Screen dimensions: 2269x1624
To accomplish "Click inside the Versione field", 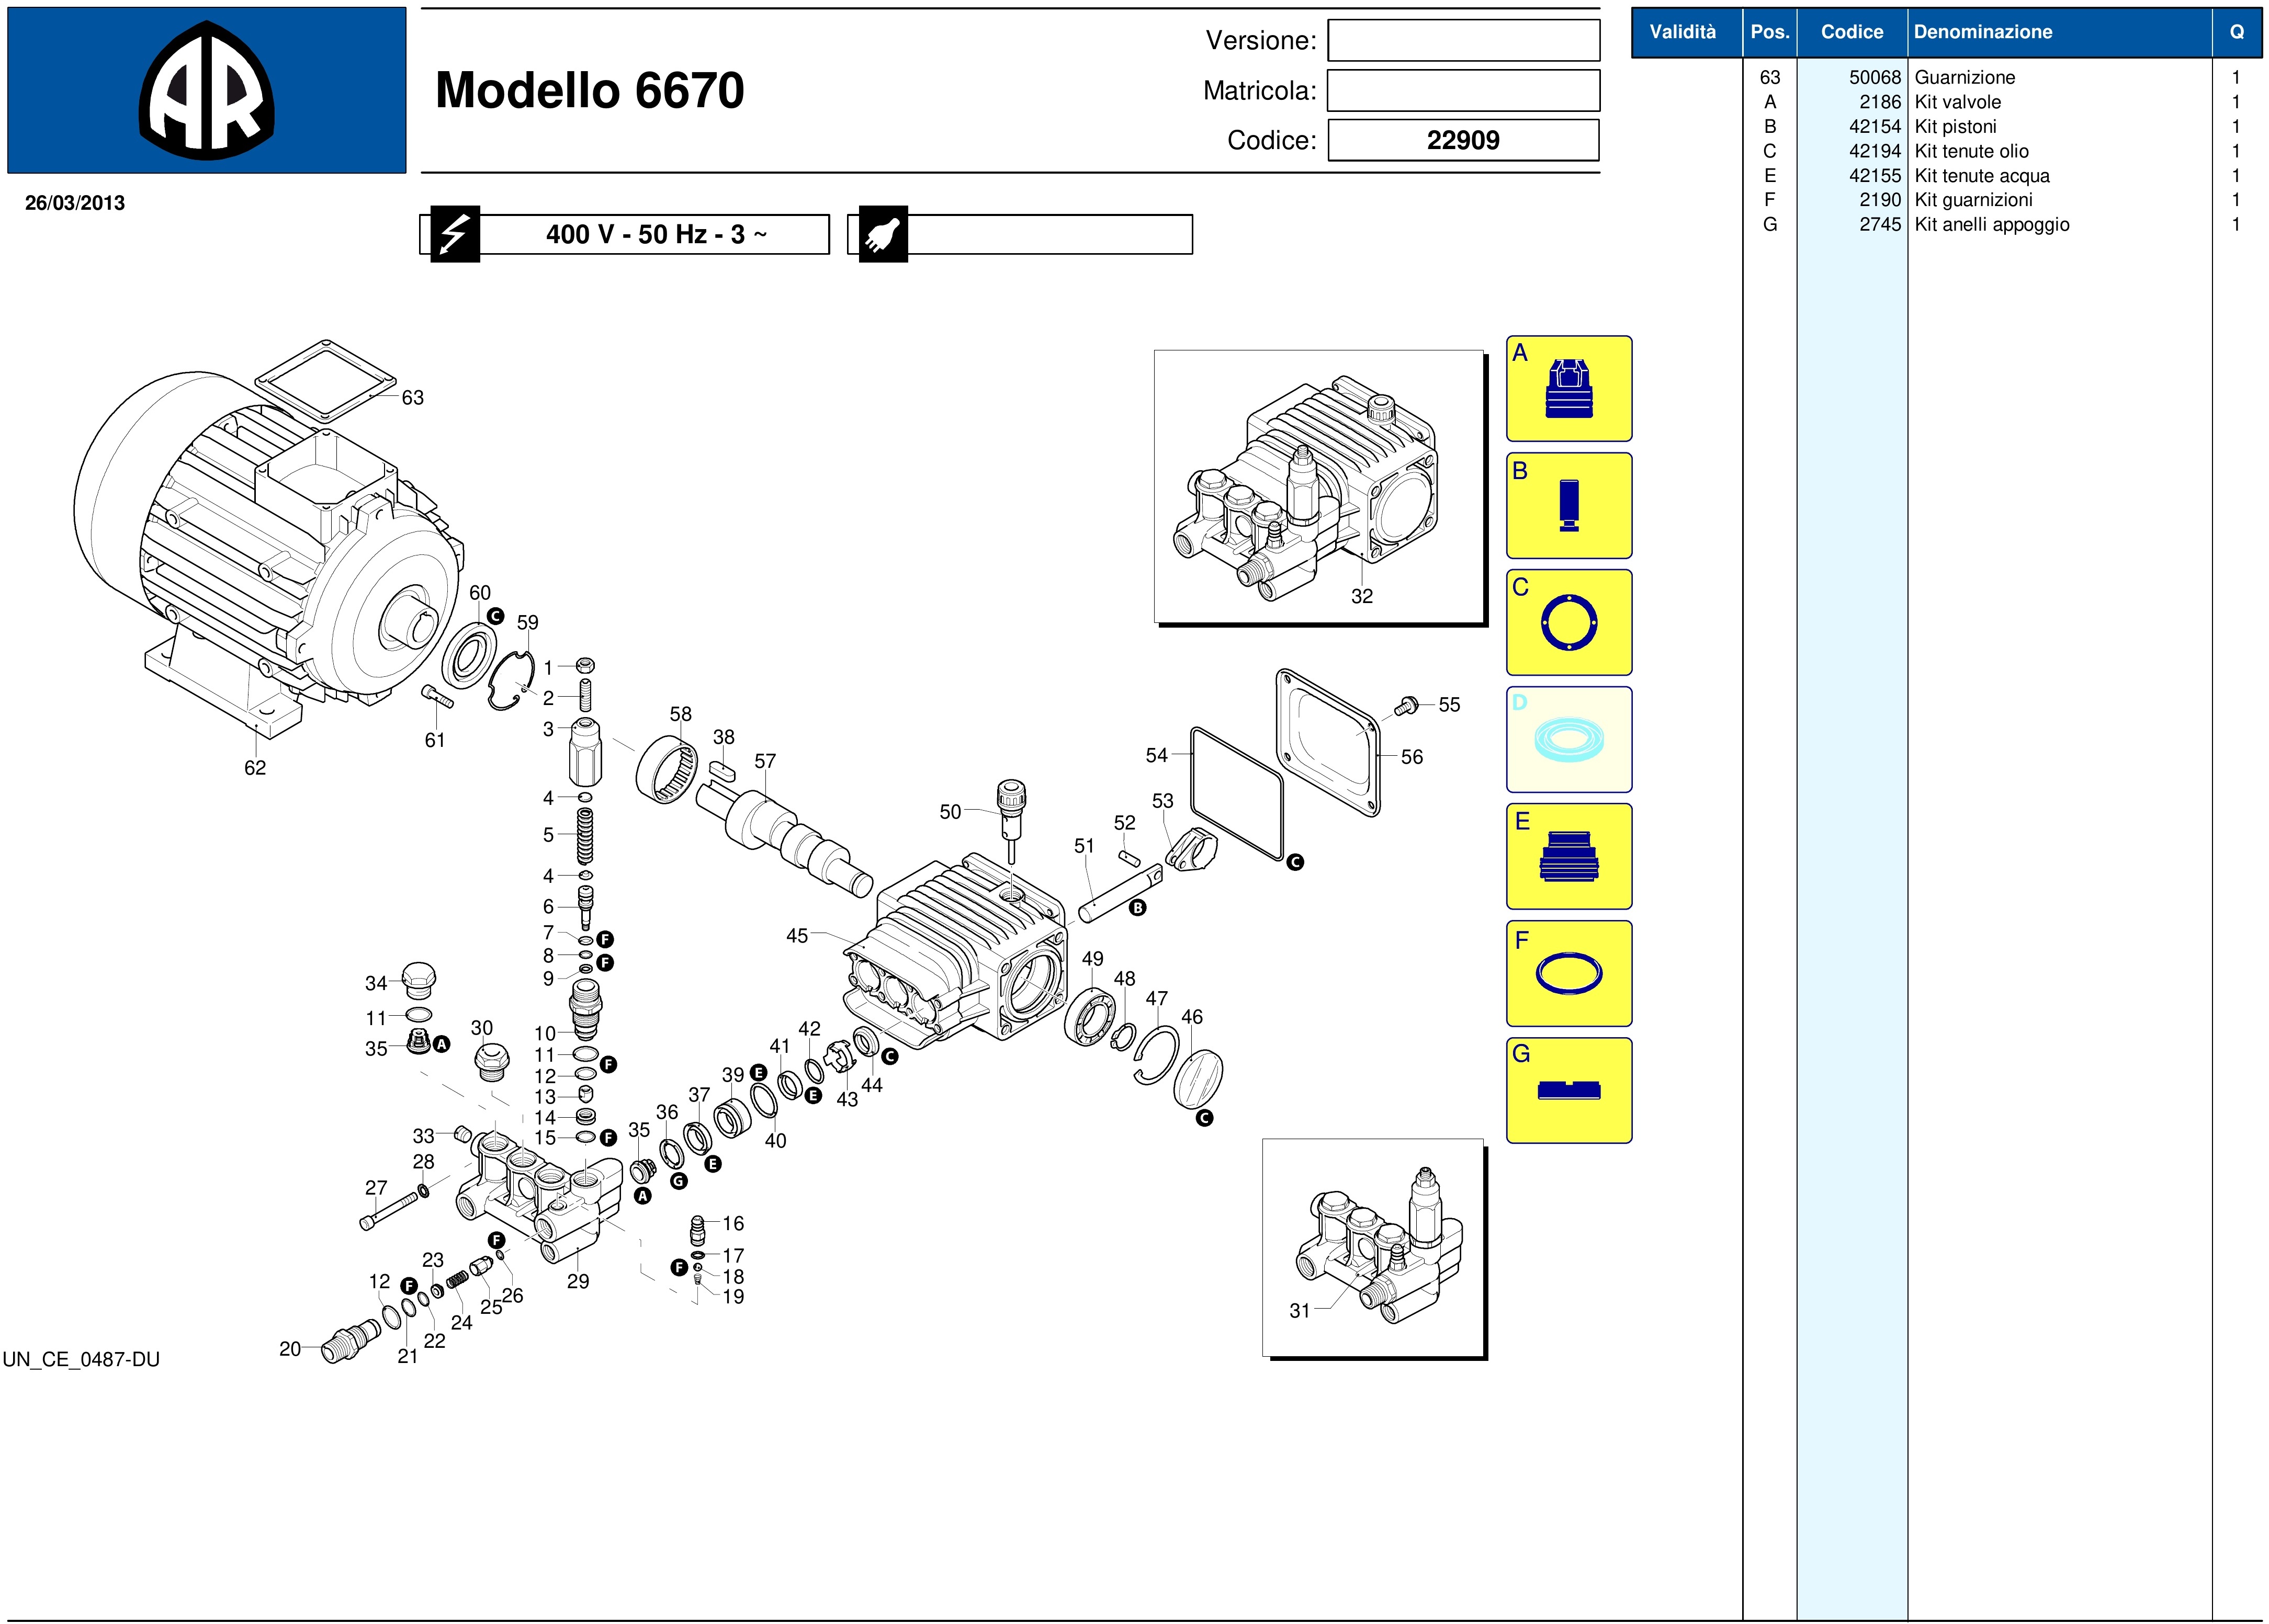I will pyautogui.click(x=1463, y=41).
